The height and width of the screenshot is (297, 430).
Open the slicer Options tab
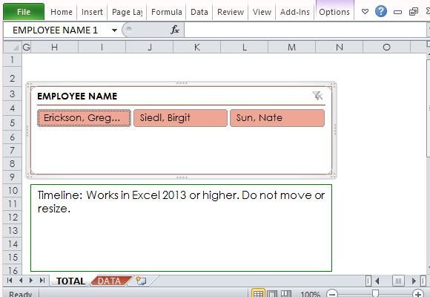[334, 12]
